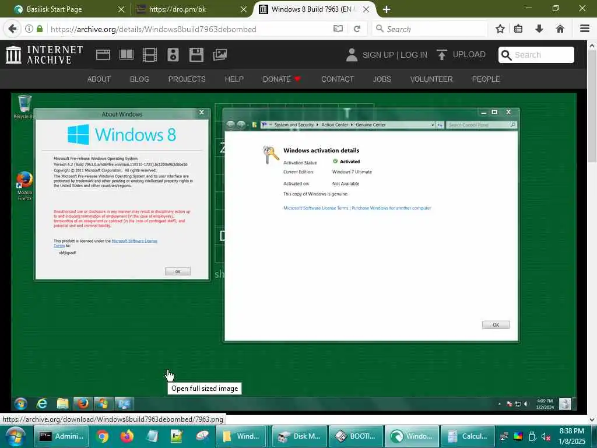
Task: Switch to the BOOTI... taskbar button
Action: pos(356,436)
